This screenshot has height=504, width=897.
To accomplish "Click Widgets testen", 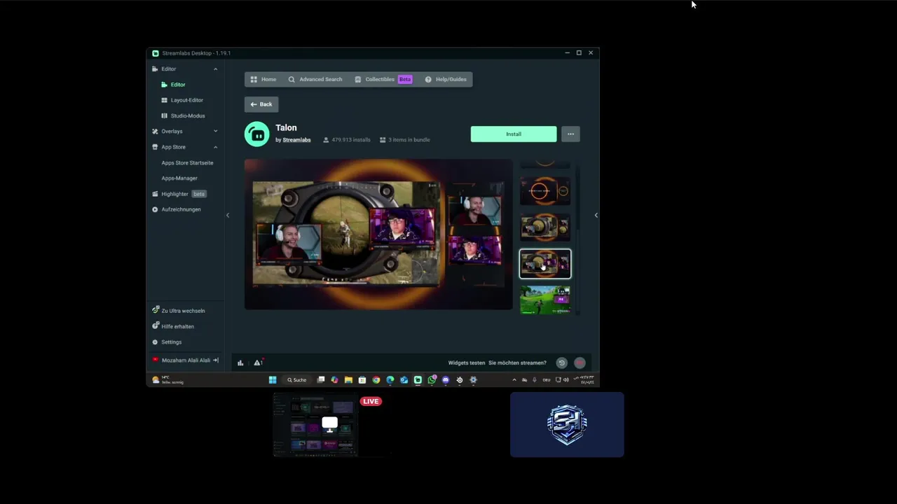I will click(x=467, y=363).
